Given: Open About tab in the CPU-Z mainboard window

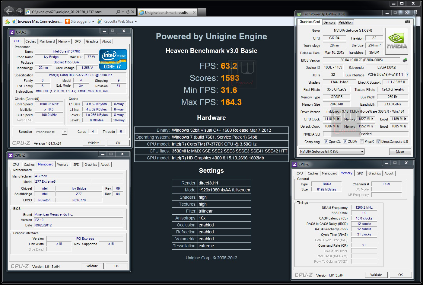Looking at the screenshot, I should pos(105,165).
